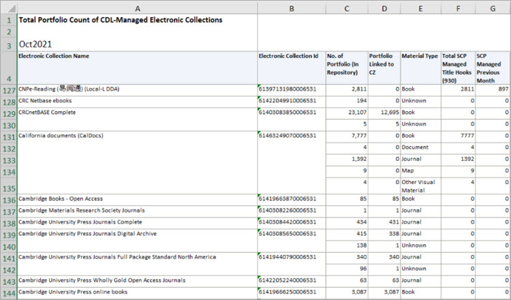Select row 144 header
The height and width of the screenshot is (300, 511).
click(8, 293)
